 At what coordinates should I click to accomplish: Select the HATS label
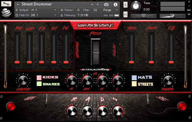pyautogui.click(x=145, y=77)
